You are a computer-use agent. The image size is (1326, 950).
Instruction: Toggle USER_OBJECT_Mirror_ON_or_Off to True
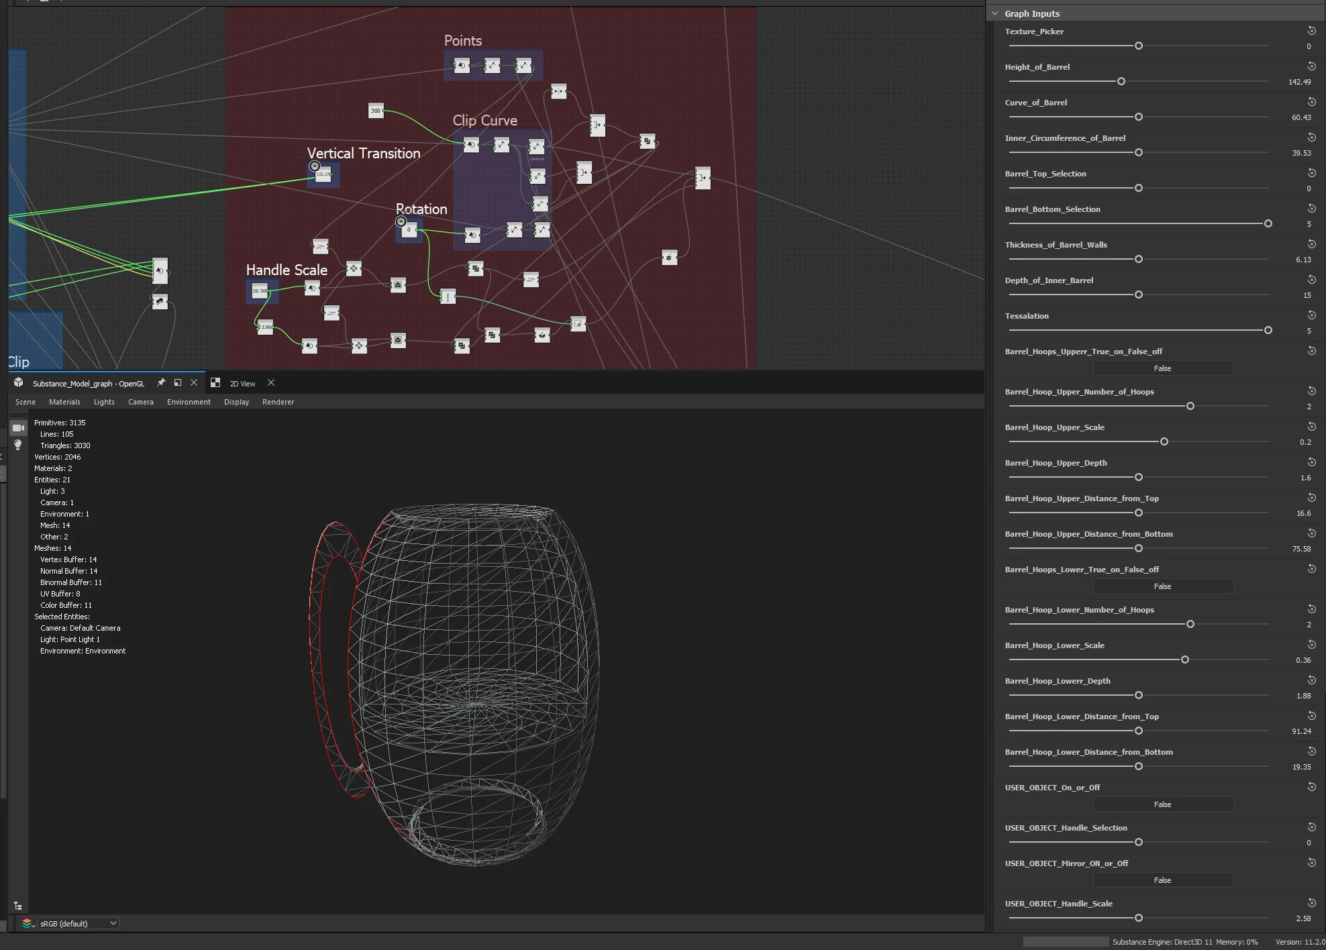click(x=1162, y=880)
